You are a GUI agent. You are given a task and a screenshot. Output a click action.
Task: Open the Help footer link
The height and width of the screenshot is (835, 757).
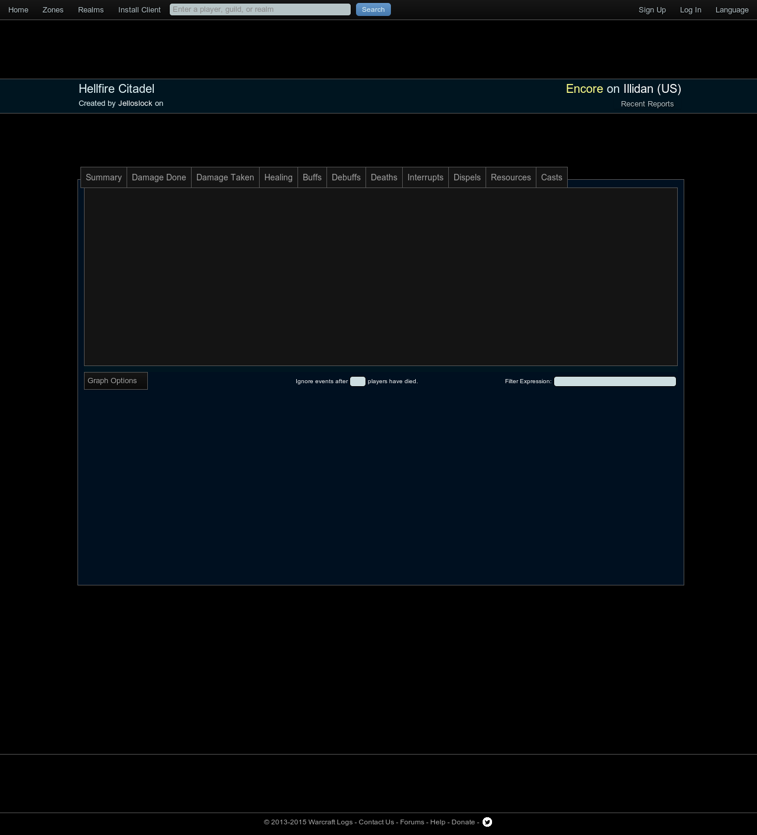[438, 822]
